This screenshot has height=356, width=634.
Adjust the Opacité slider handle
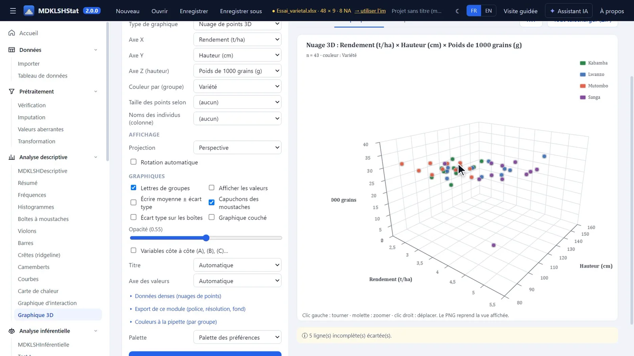pos(206,238)
